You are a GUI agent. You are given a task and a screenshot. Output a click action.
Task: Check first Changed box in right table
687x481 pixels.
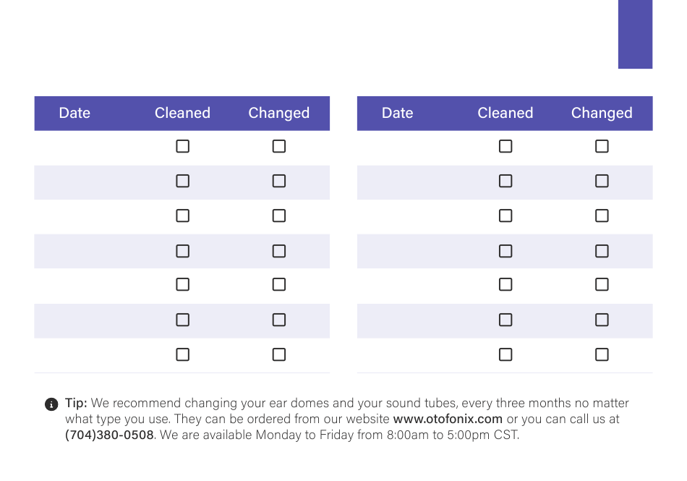pos(602,146)
